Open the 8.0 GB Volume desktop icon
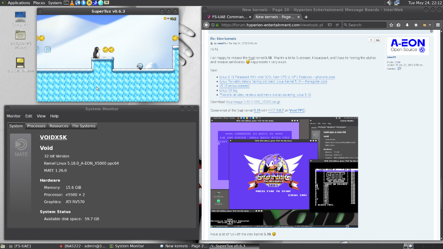 (20, 65)
